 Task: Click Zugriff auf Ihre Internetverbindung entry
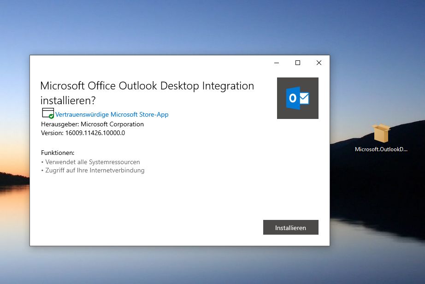(x=93, y=171)
